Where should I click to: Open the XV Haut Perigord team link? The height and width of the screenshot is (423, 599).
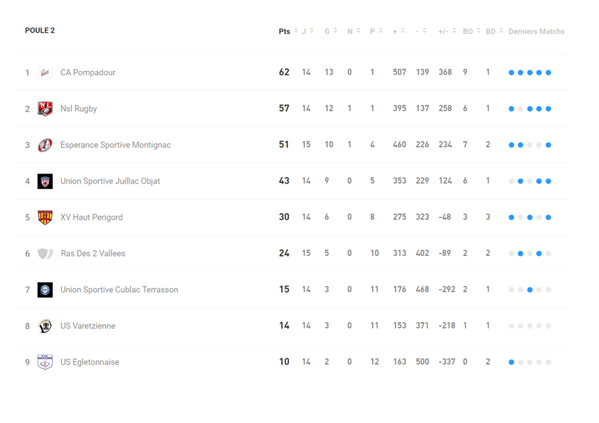point(91,218)
